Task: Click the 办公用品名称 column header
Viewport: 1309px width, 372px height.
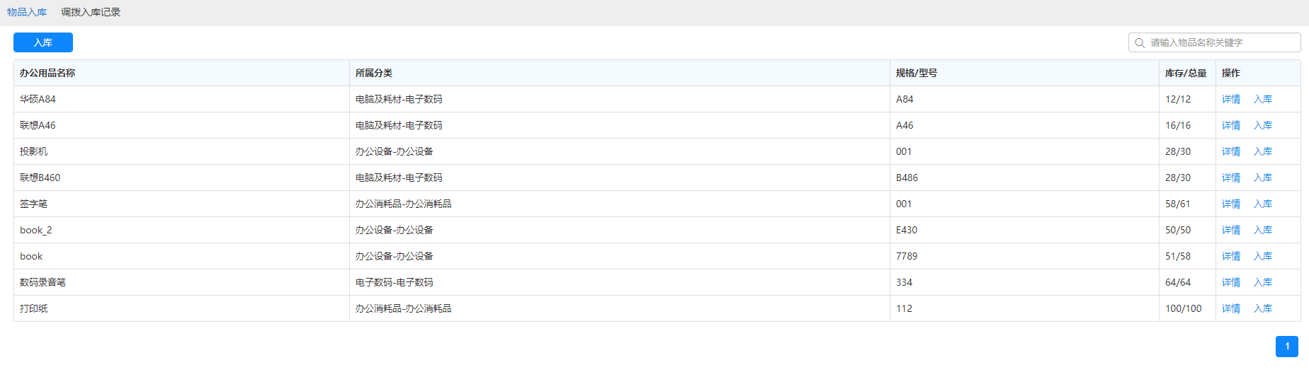Action: pos(47,73)
